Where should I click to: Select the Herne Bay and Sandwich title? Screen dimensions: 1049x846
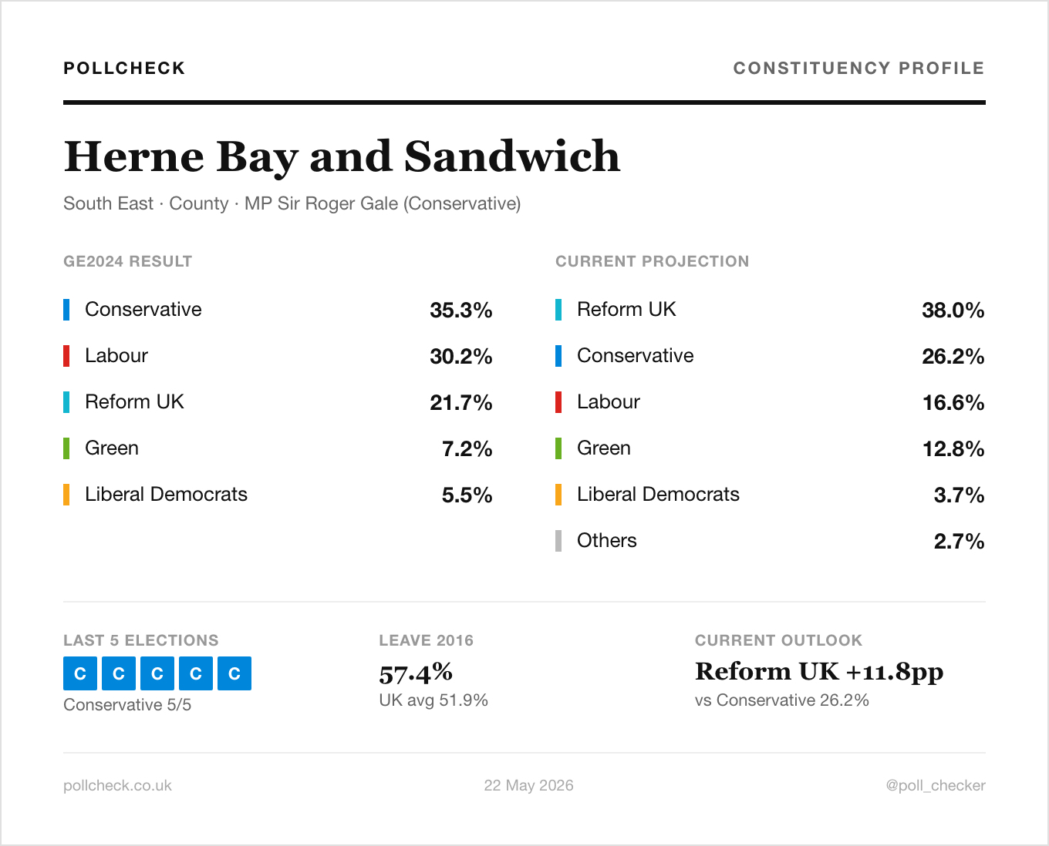pos(342,157)
